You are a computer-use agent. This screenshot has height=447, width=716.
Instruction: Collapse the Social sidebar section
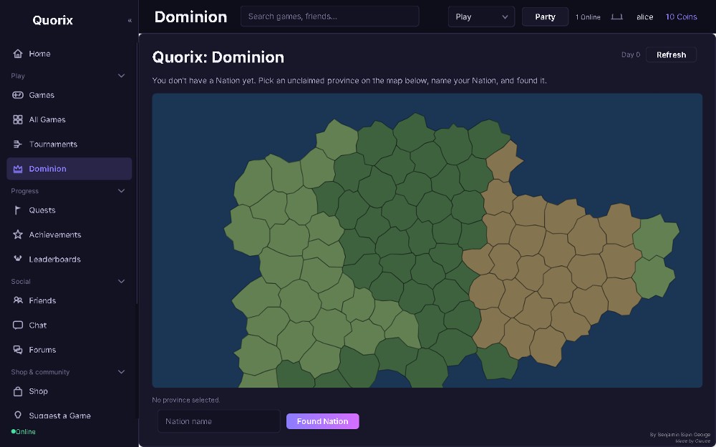[122, 281]
